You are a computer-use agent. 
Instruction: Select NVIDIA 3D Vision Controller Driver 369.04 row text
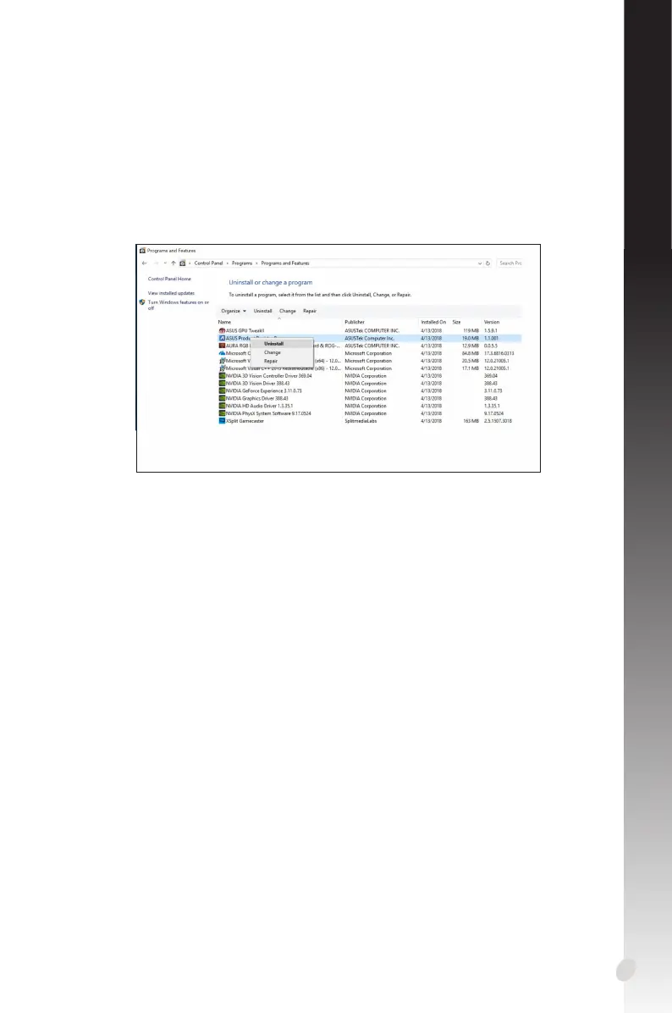269,375
